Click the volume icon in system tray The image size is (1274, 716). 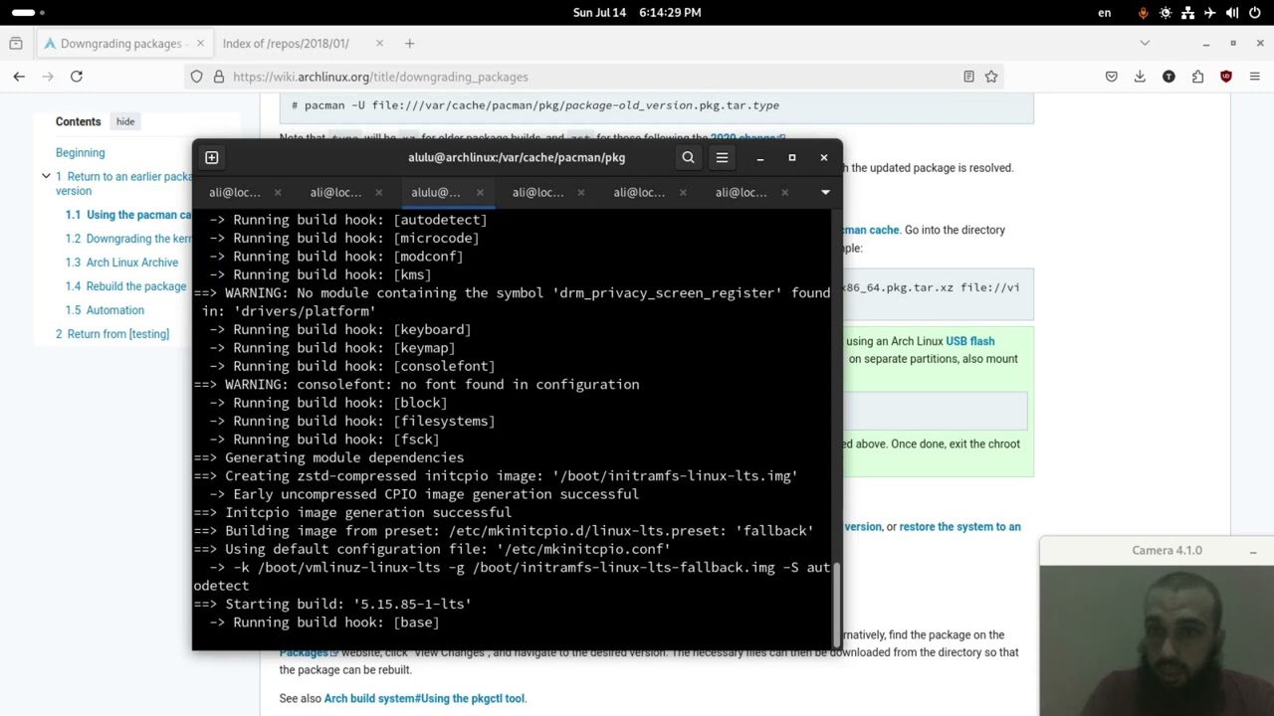1232,13
